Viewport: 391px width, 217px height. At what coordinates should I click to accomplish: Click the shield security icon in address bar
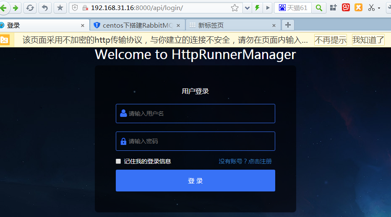75,8
